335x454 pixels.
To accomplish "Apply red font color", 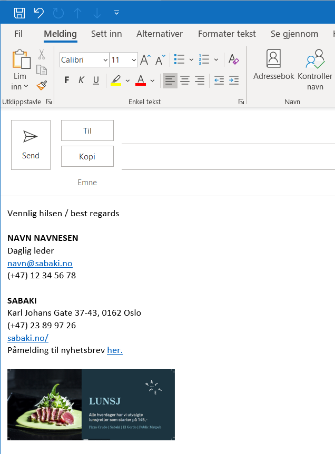I will tap(141, 80).
